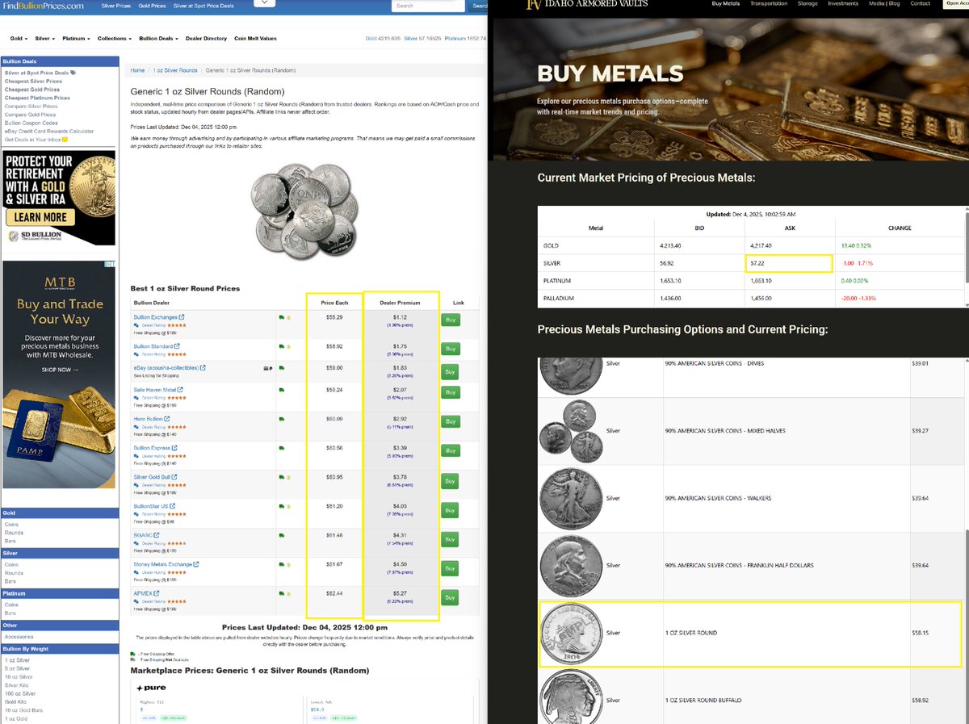Open Investments tab on Idaho Armored Vaults
The width and height of the screenshot is (969, 724).
point(843,3)
